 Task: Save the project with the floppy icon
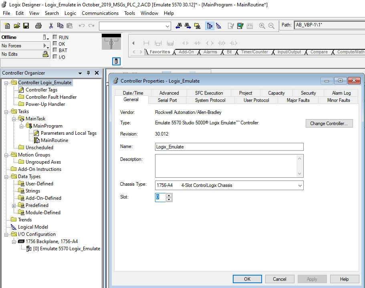[26, 26]
